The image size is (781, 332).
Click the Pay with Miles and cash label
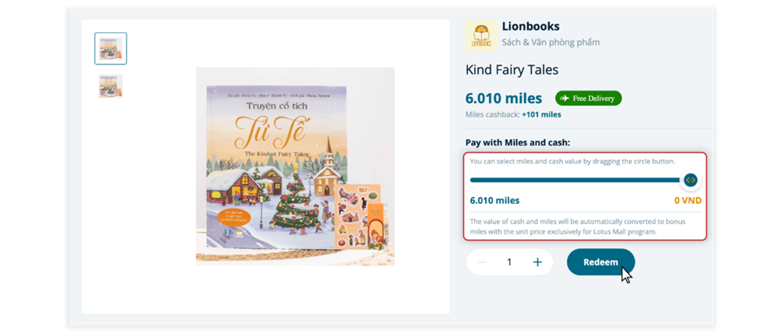[x=518, y=142]
